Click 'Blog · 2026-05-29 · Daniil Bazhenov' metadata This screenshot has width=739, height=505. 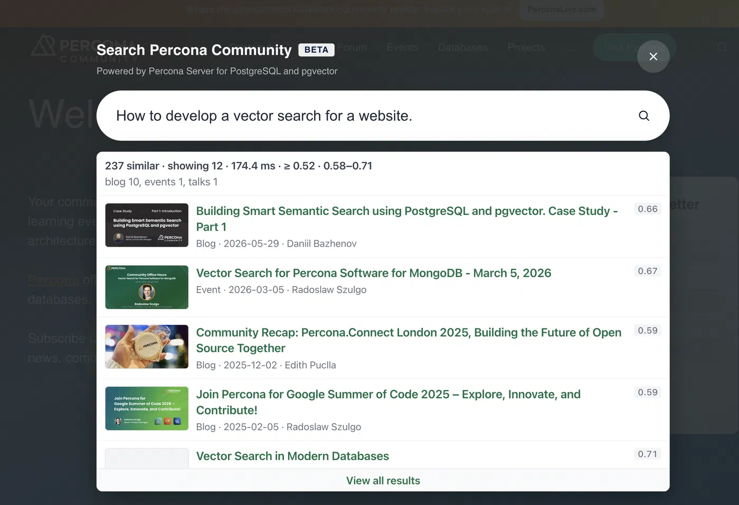(277, 244)
